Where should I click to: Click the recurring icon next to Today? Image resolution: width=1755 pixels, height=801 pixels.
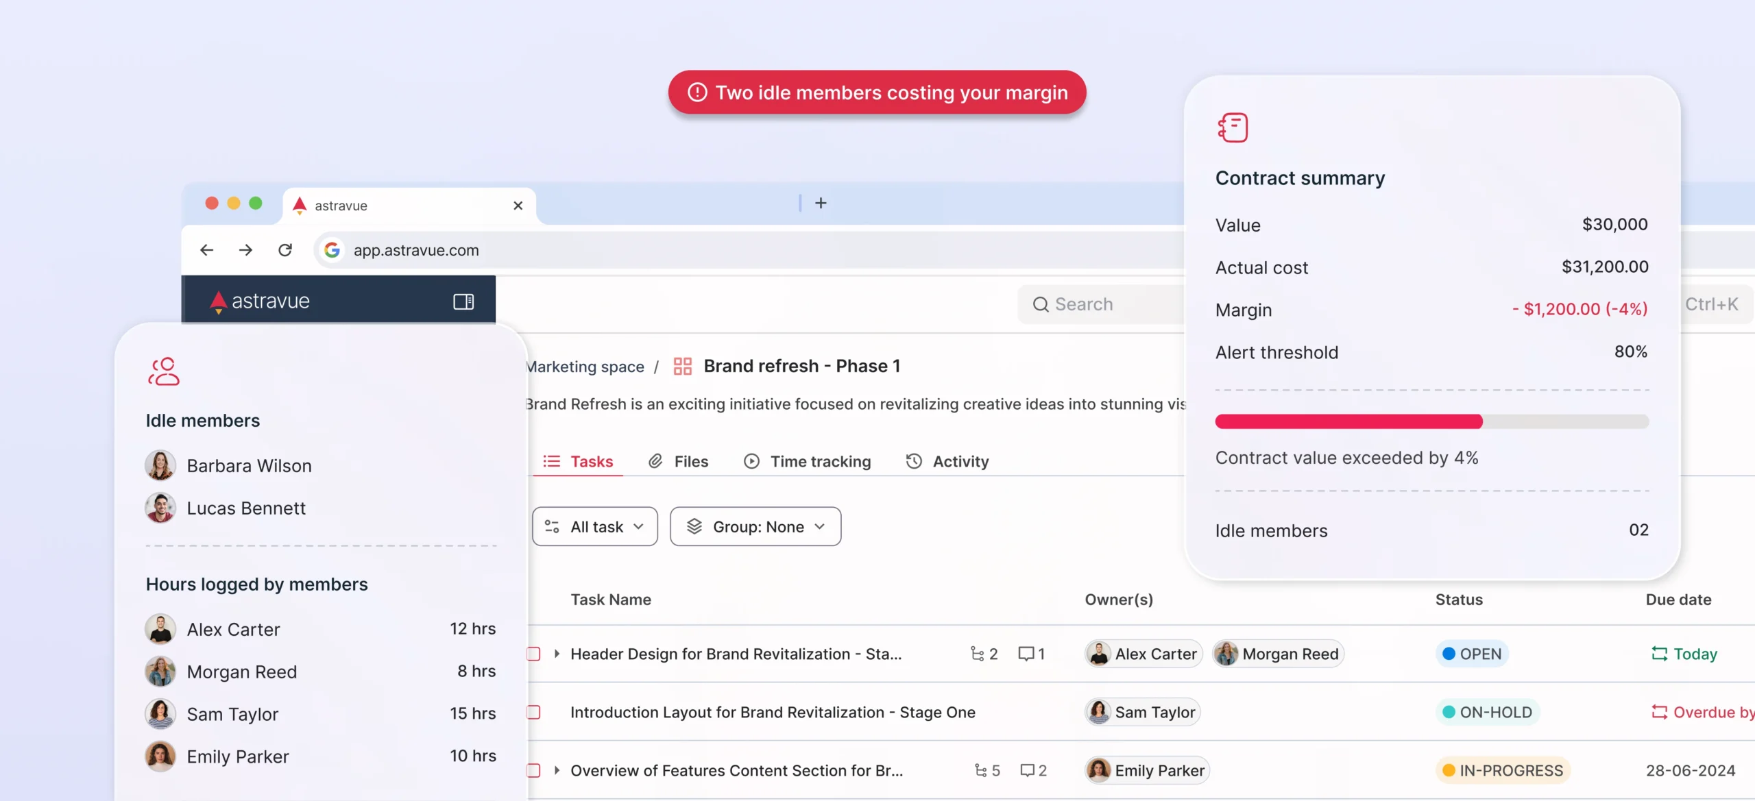[x=1659, y=654]
